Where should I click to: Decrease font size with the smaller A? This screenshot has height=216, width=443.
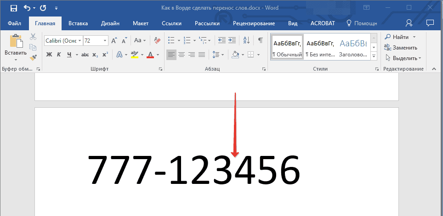click(125, 41)
